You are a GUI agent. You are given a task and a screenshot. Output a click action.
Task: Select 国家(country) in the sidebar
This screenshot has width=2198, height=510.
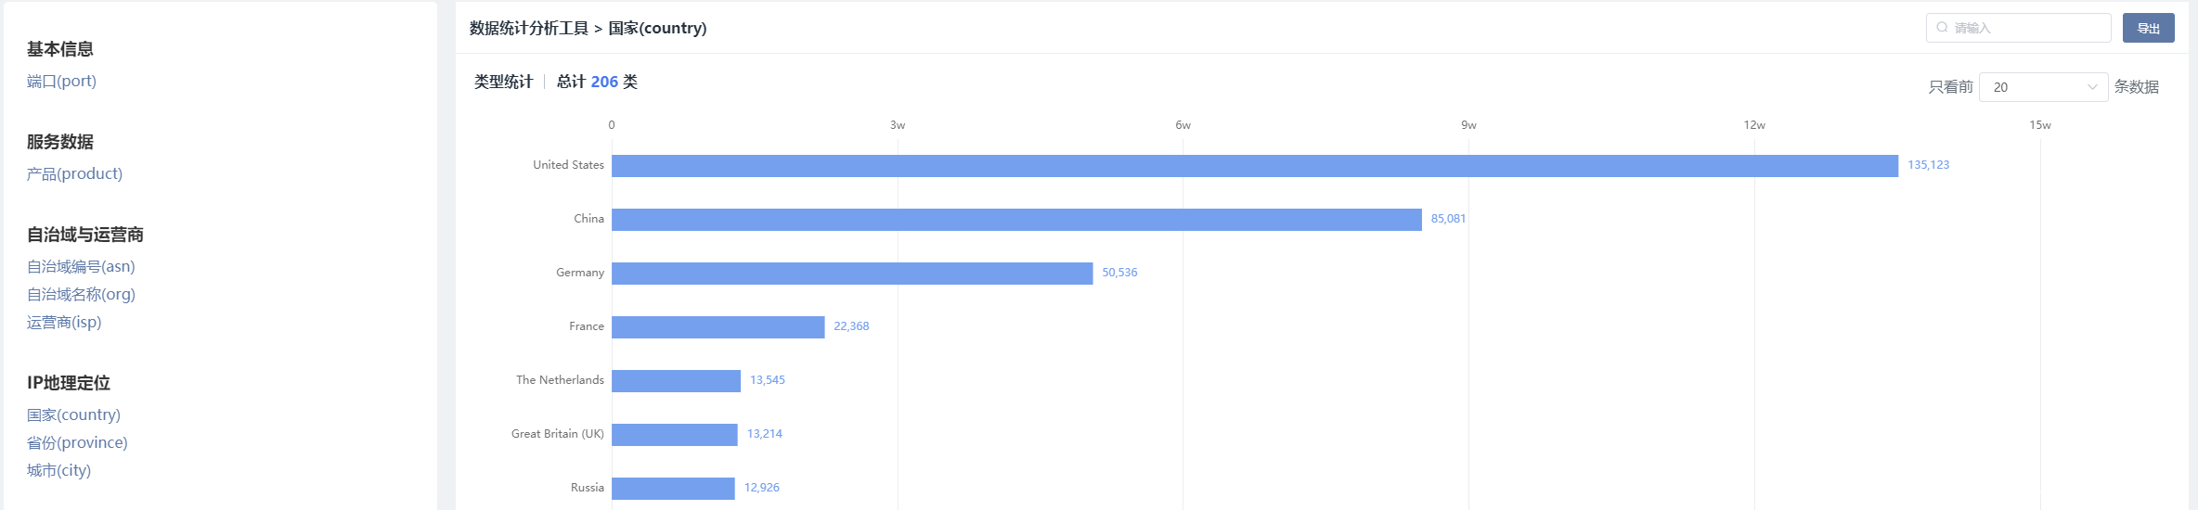[73, 415]
